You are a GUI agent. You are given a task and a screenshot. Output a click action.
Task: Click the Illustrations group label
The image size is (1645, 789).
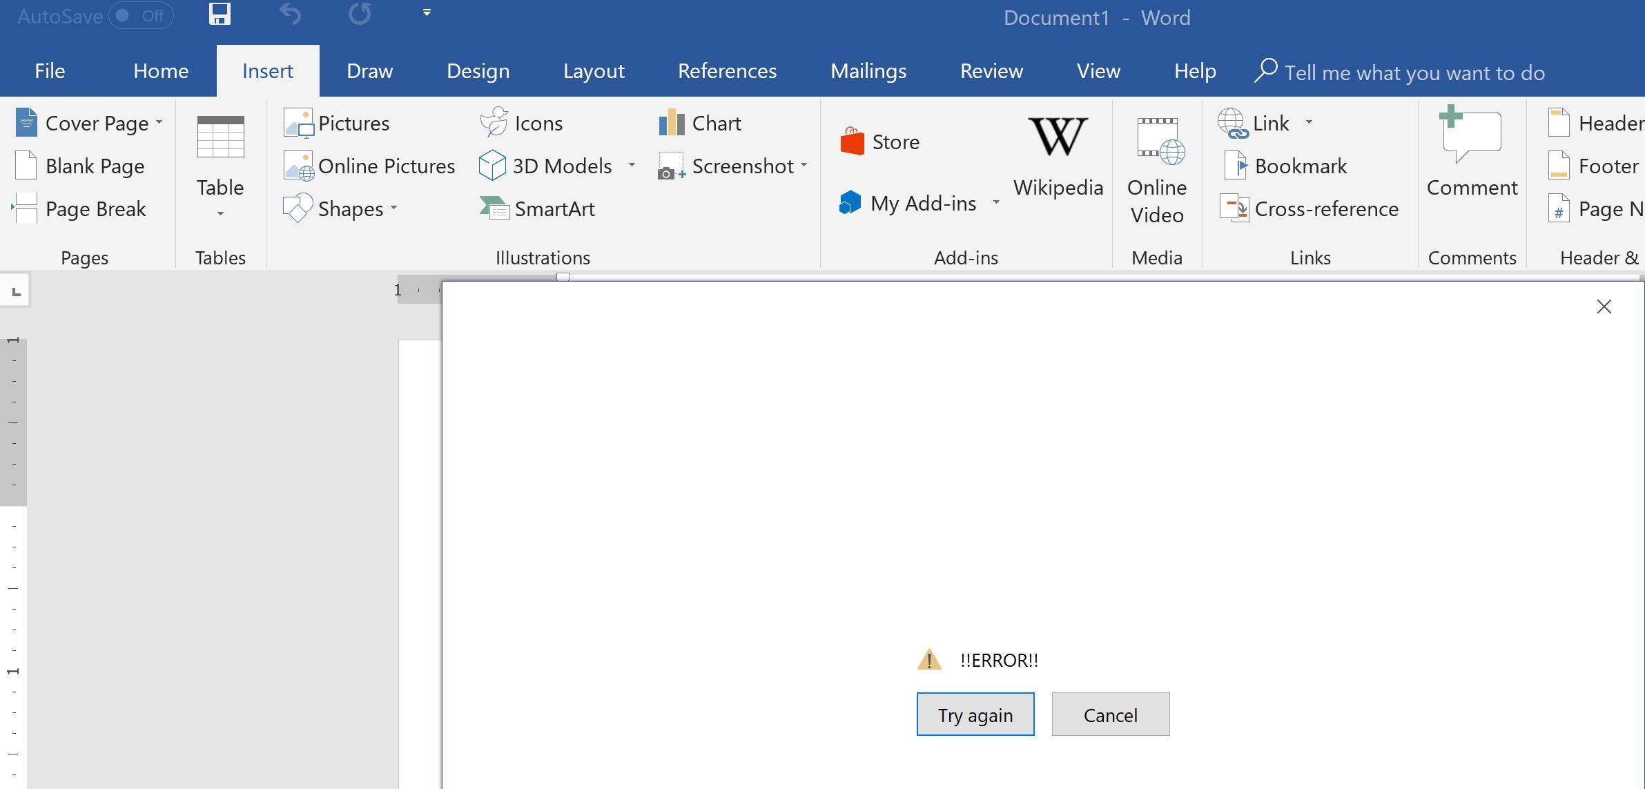tap(543, 257)
